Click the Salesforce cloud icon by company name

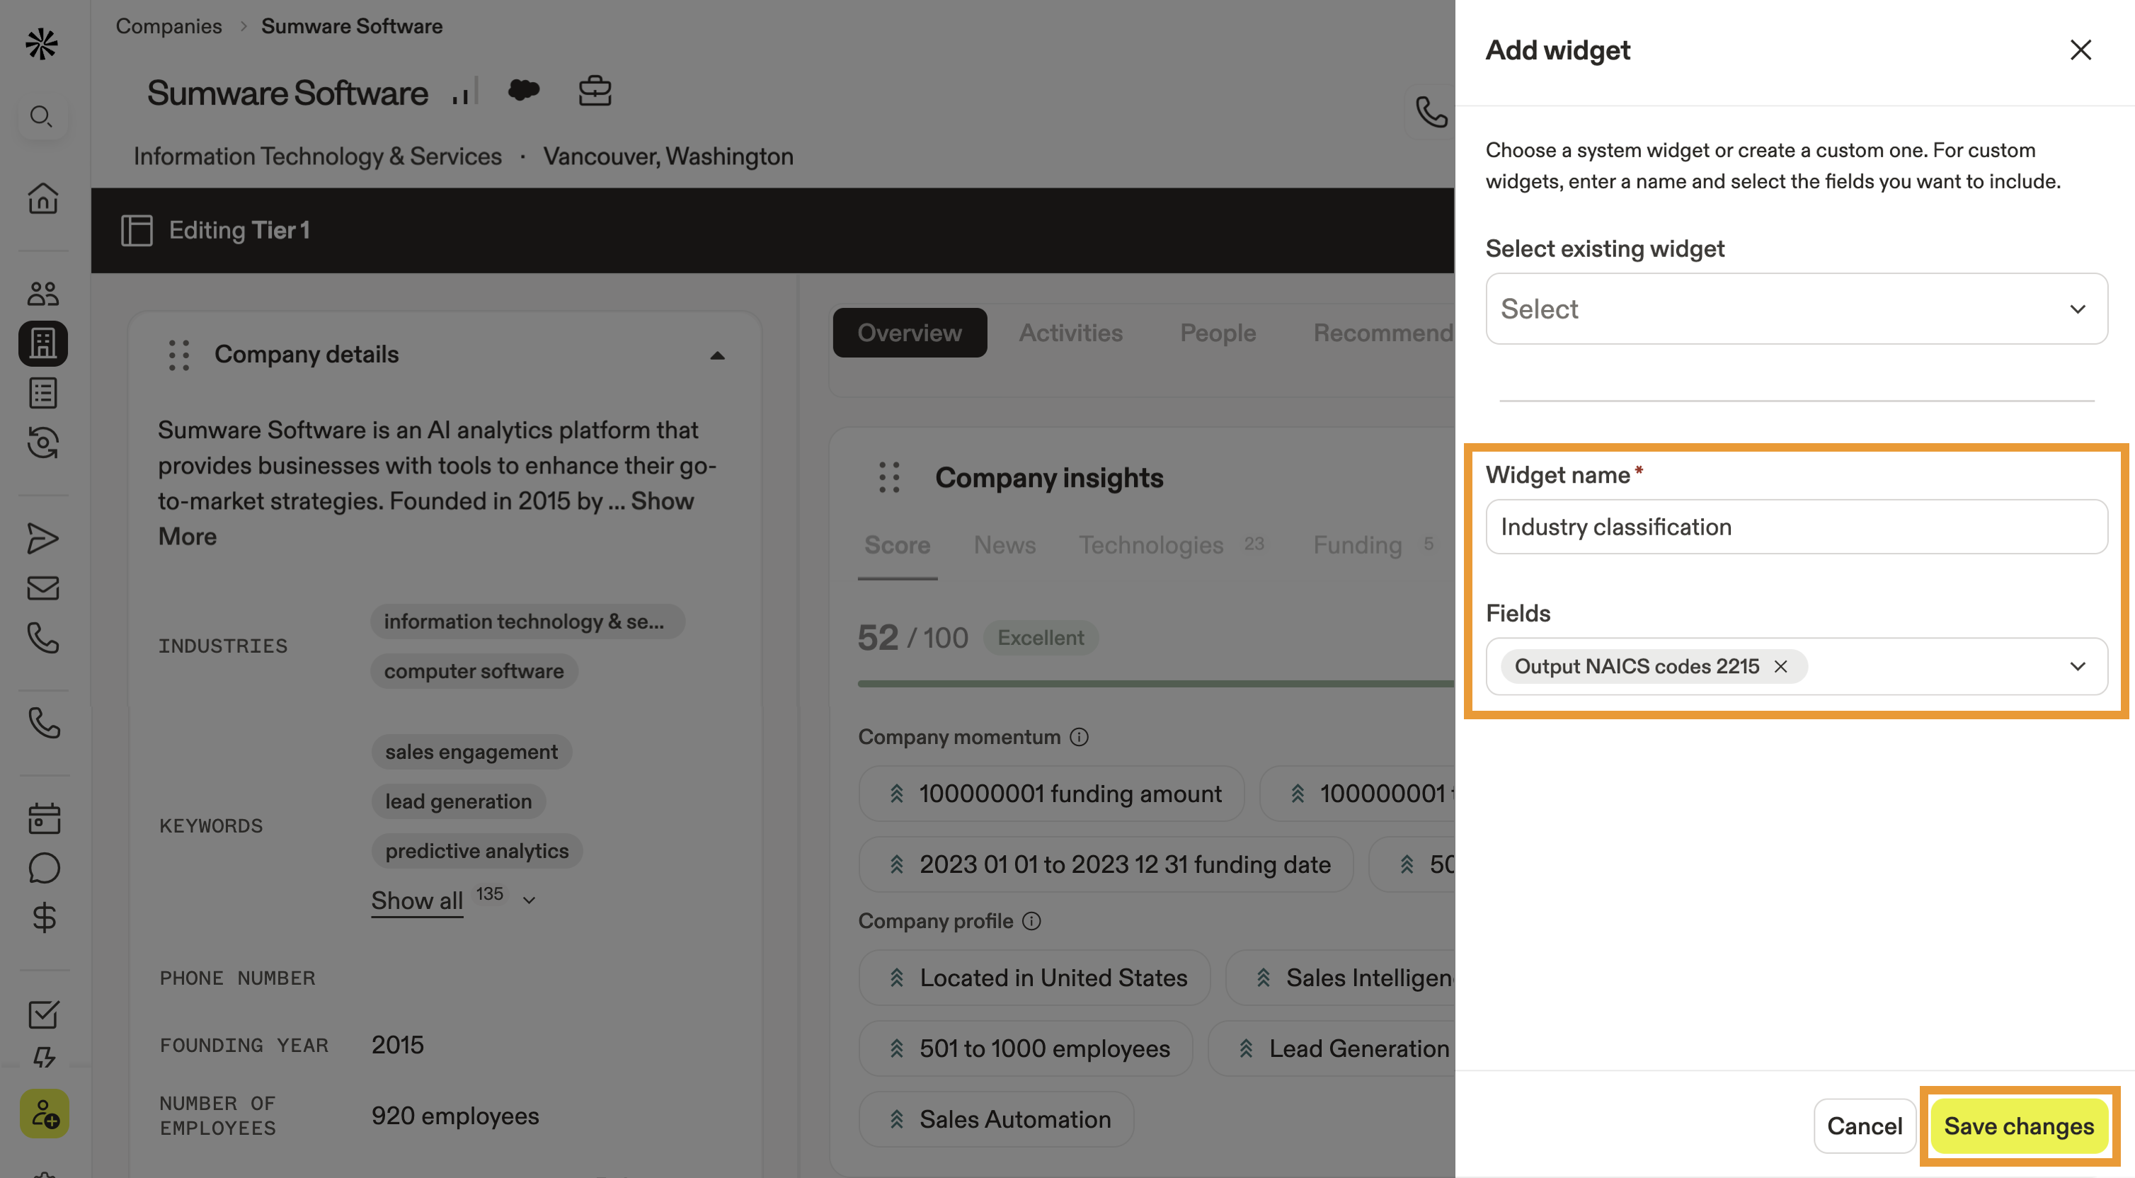coord(523,89)
